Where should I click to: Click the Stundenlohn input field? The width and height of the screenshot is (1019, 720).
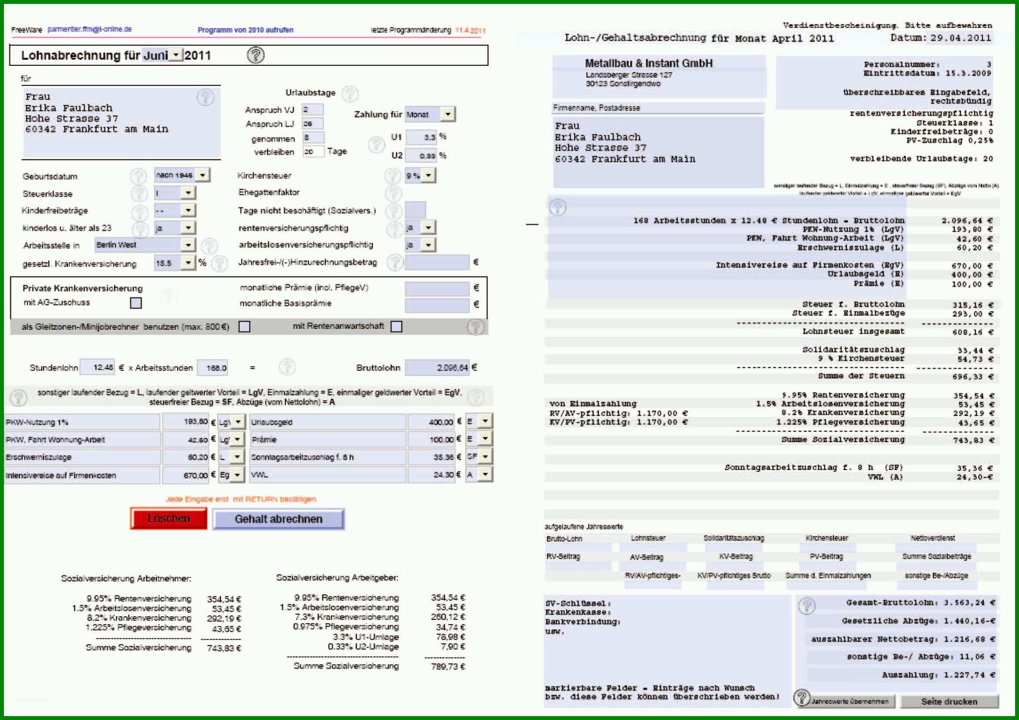[x=97, y=367]
